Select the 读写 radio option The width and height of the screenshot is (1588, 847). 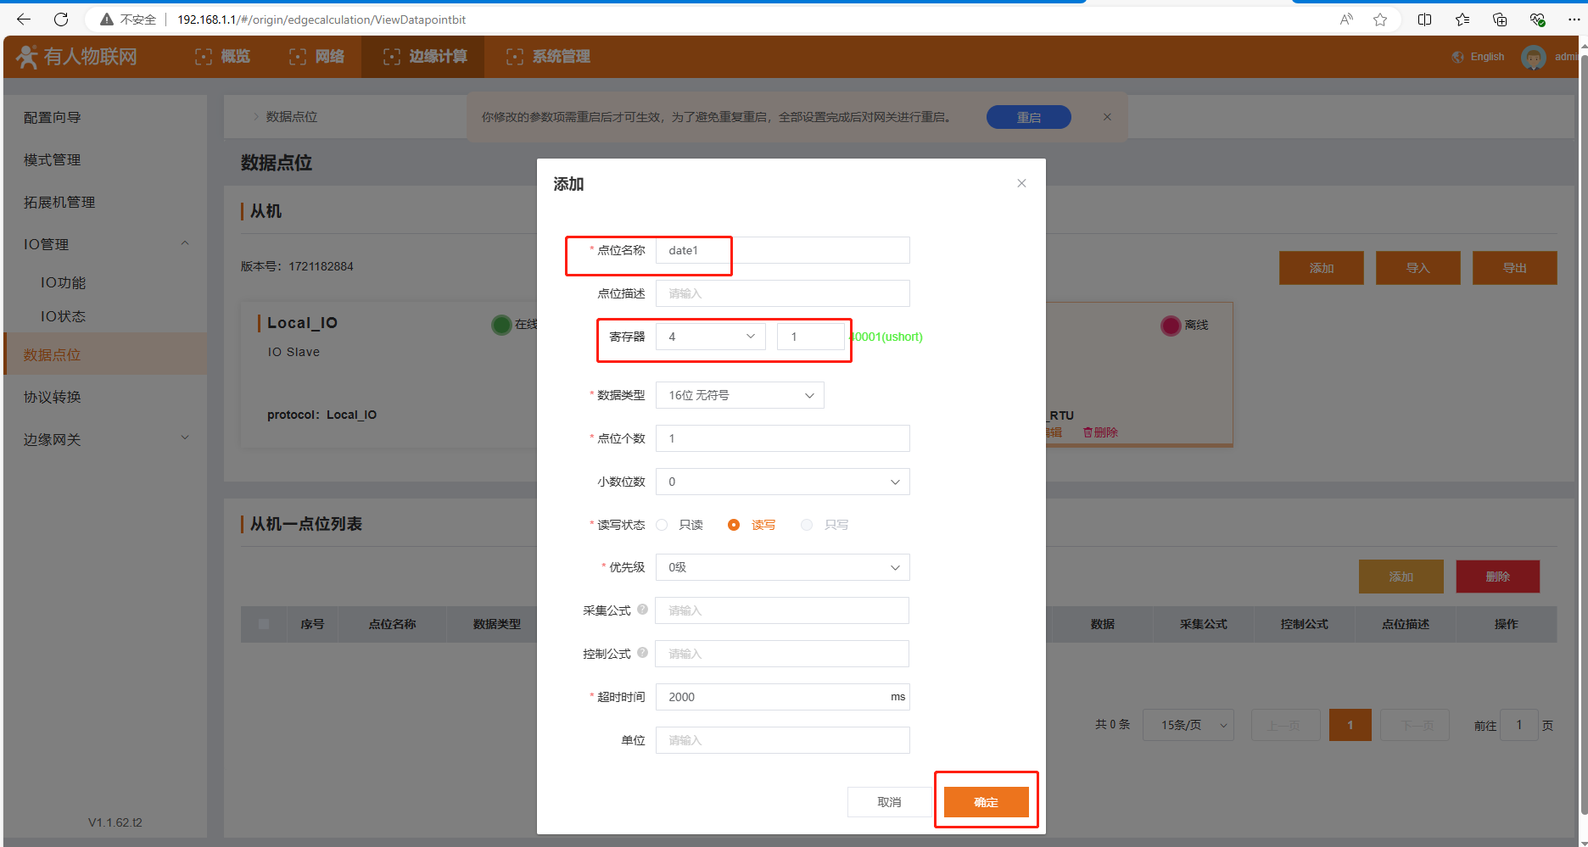[734, 525]
